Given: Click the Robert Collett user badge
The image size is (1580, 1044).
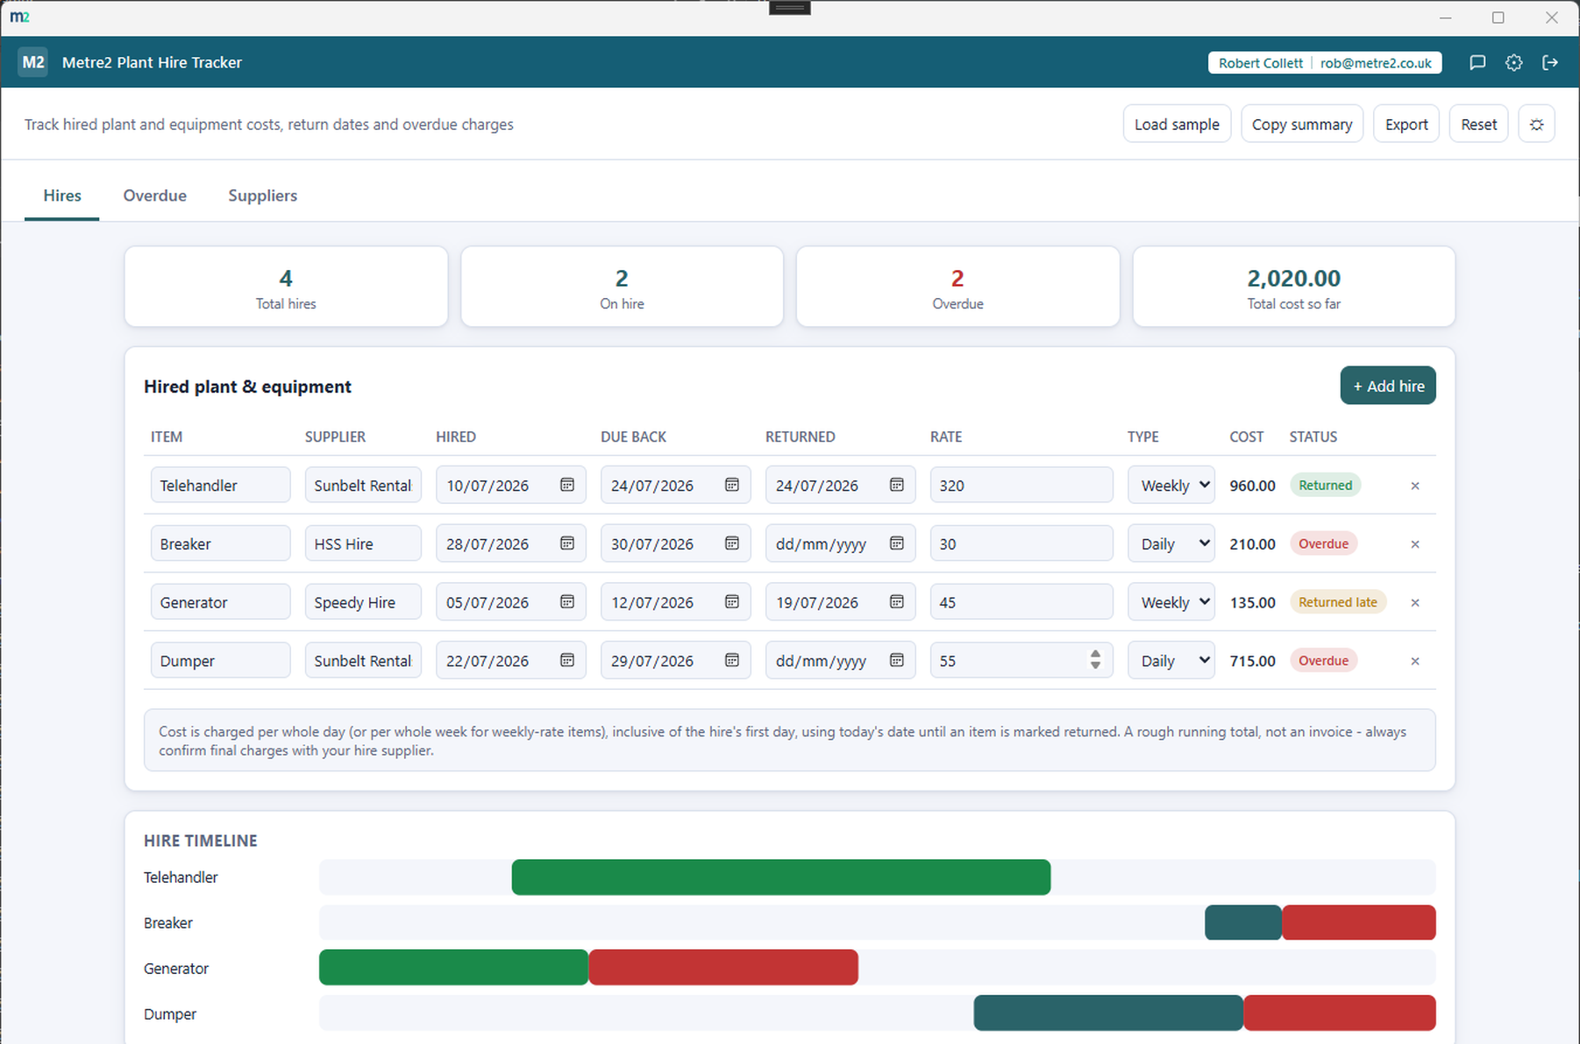Looking at the screenshot, I should pos(1324,63).
